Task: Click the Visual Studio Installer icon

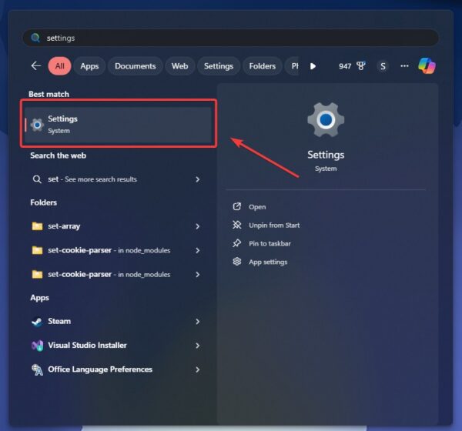Action: pyautogui.click(x=37, y=346)
